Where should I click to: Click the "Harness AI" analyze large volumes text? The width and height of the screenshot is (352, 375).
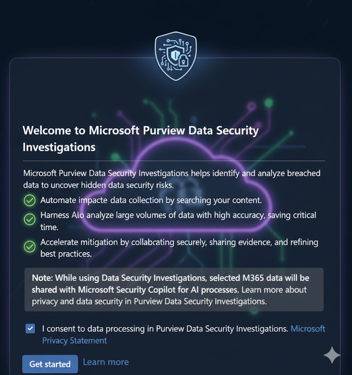pyautogui.click(x=178, y=215)
